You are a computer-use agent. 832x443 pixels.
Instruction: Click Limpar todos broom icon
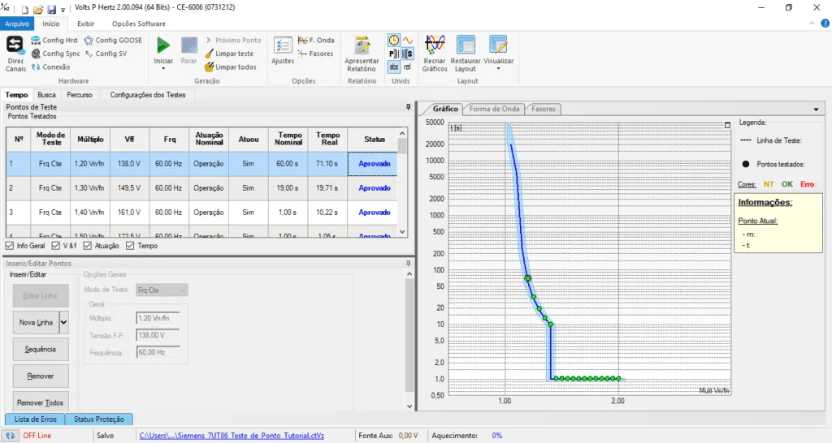pyautogui.click(x=209, y=67)
